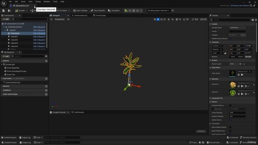Collapse the EventGraph tree node
This screenshot has width=258, height=145.
point(2,64)
